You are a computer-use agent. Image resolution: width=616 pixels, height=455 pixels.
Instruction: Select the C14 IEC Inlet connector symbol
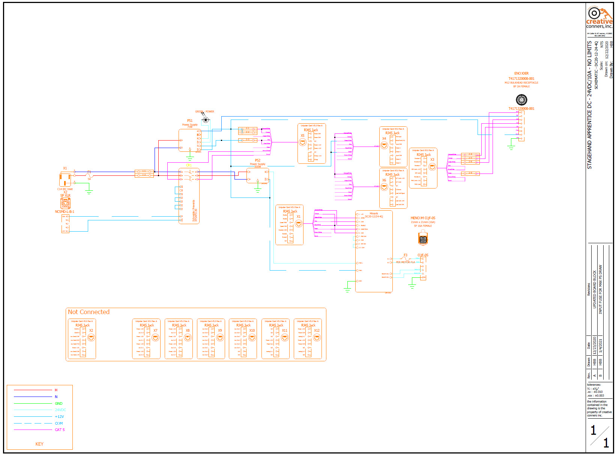pyautogui.click(x=65, y=179)
